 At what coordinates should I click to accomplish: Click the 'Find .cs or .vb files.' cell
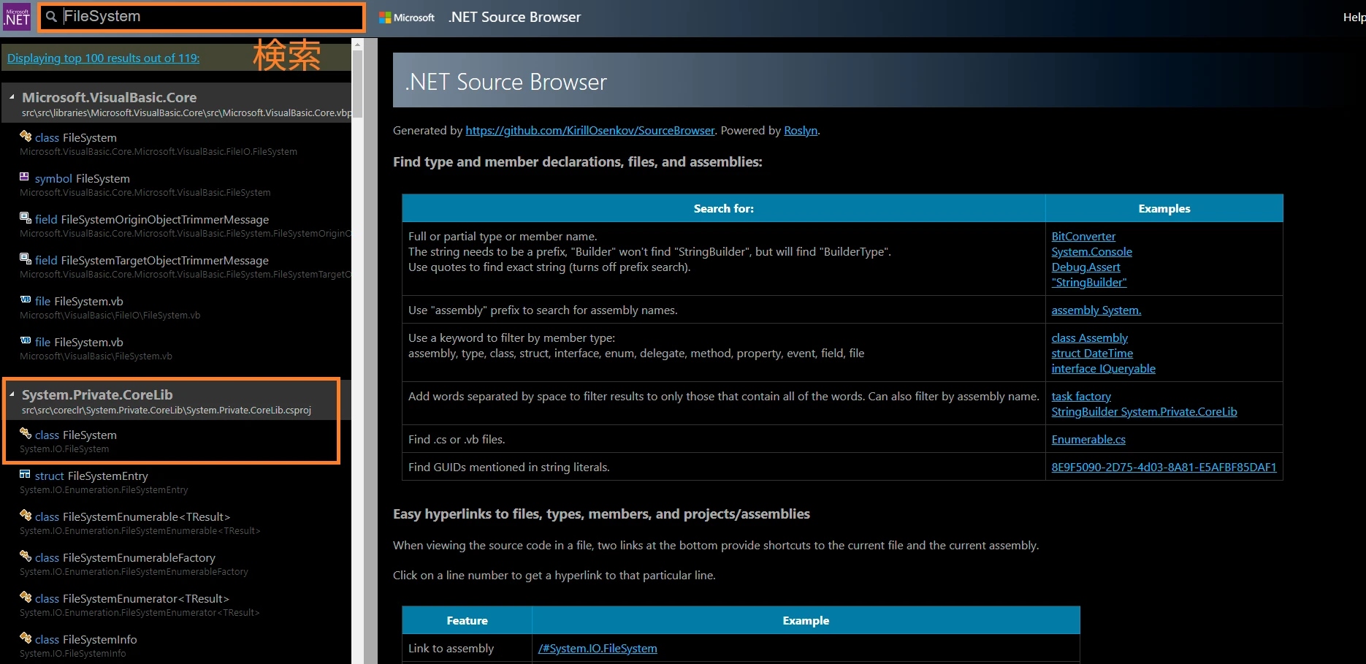click(723, 439)
